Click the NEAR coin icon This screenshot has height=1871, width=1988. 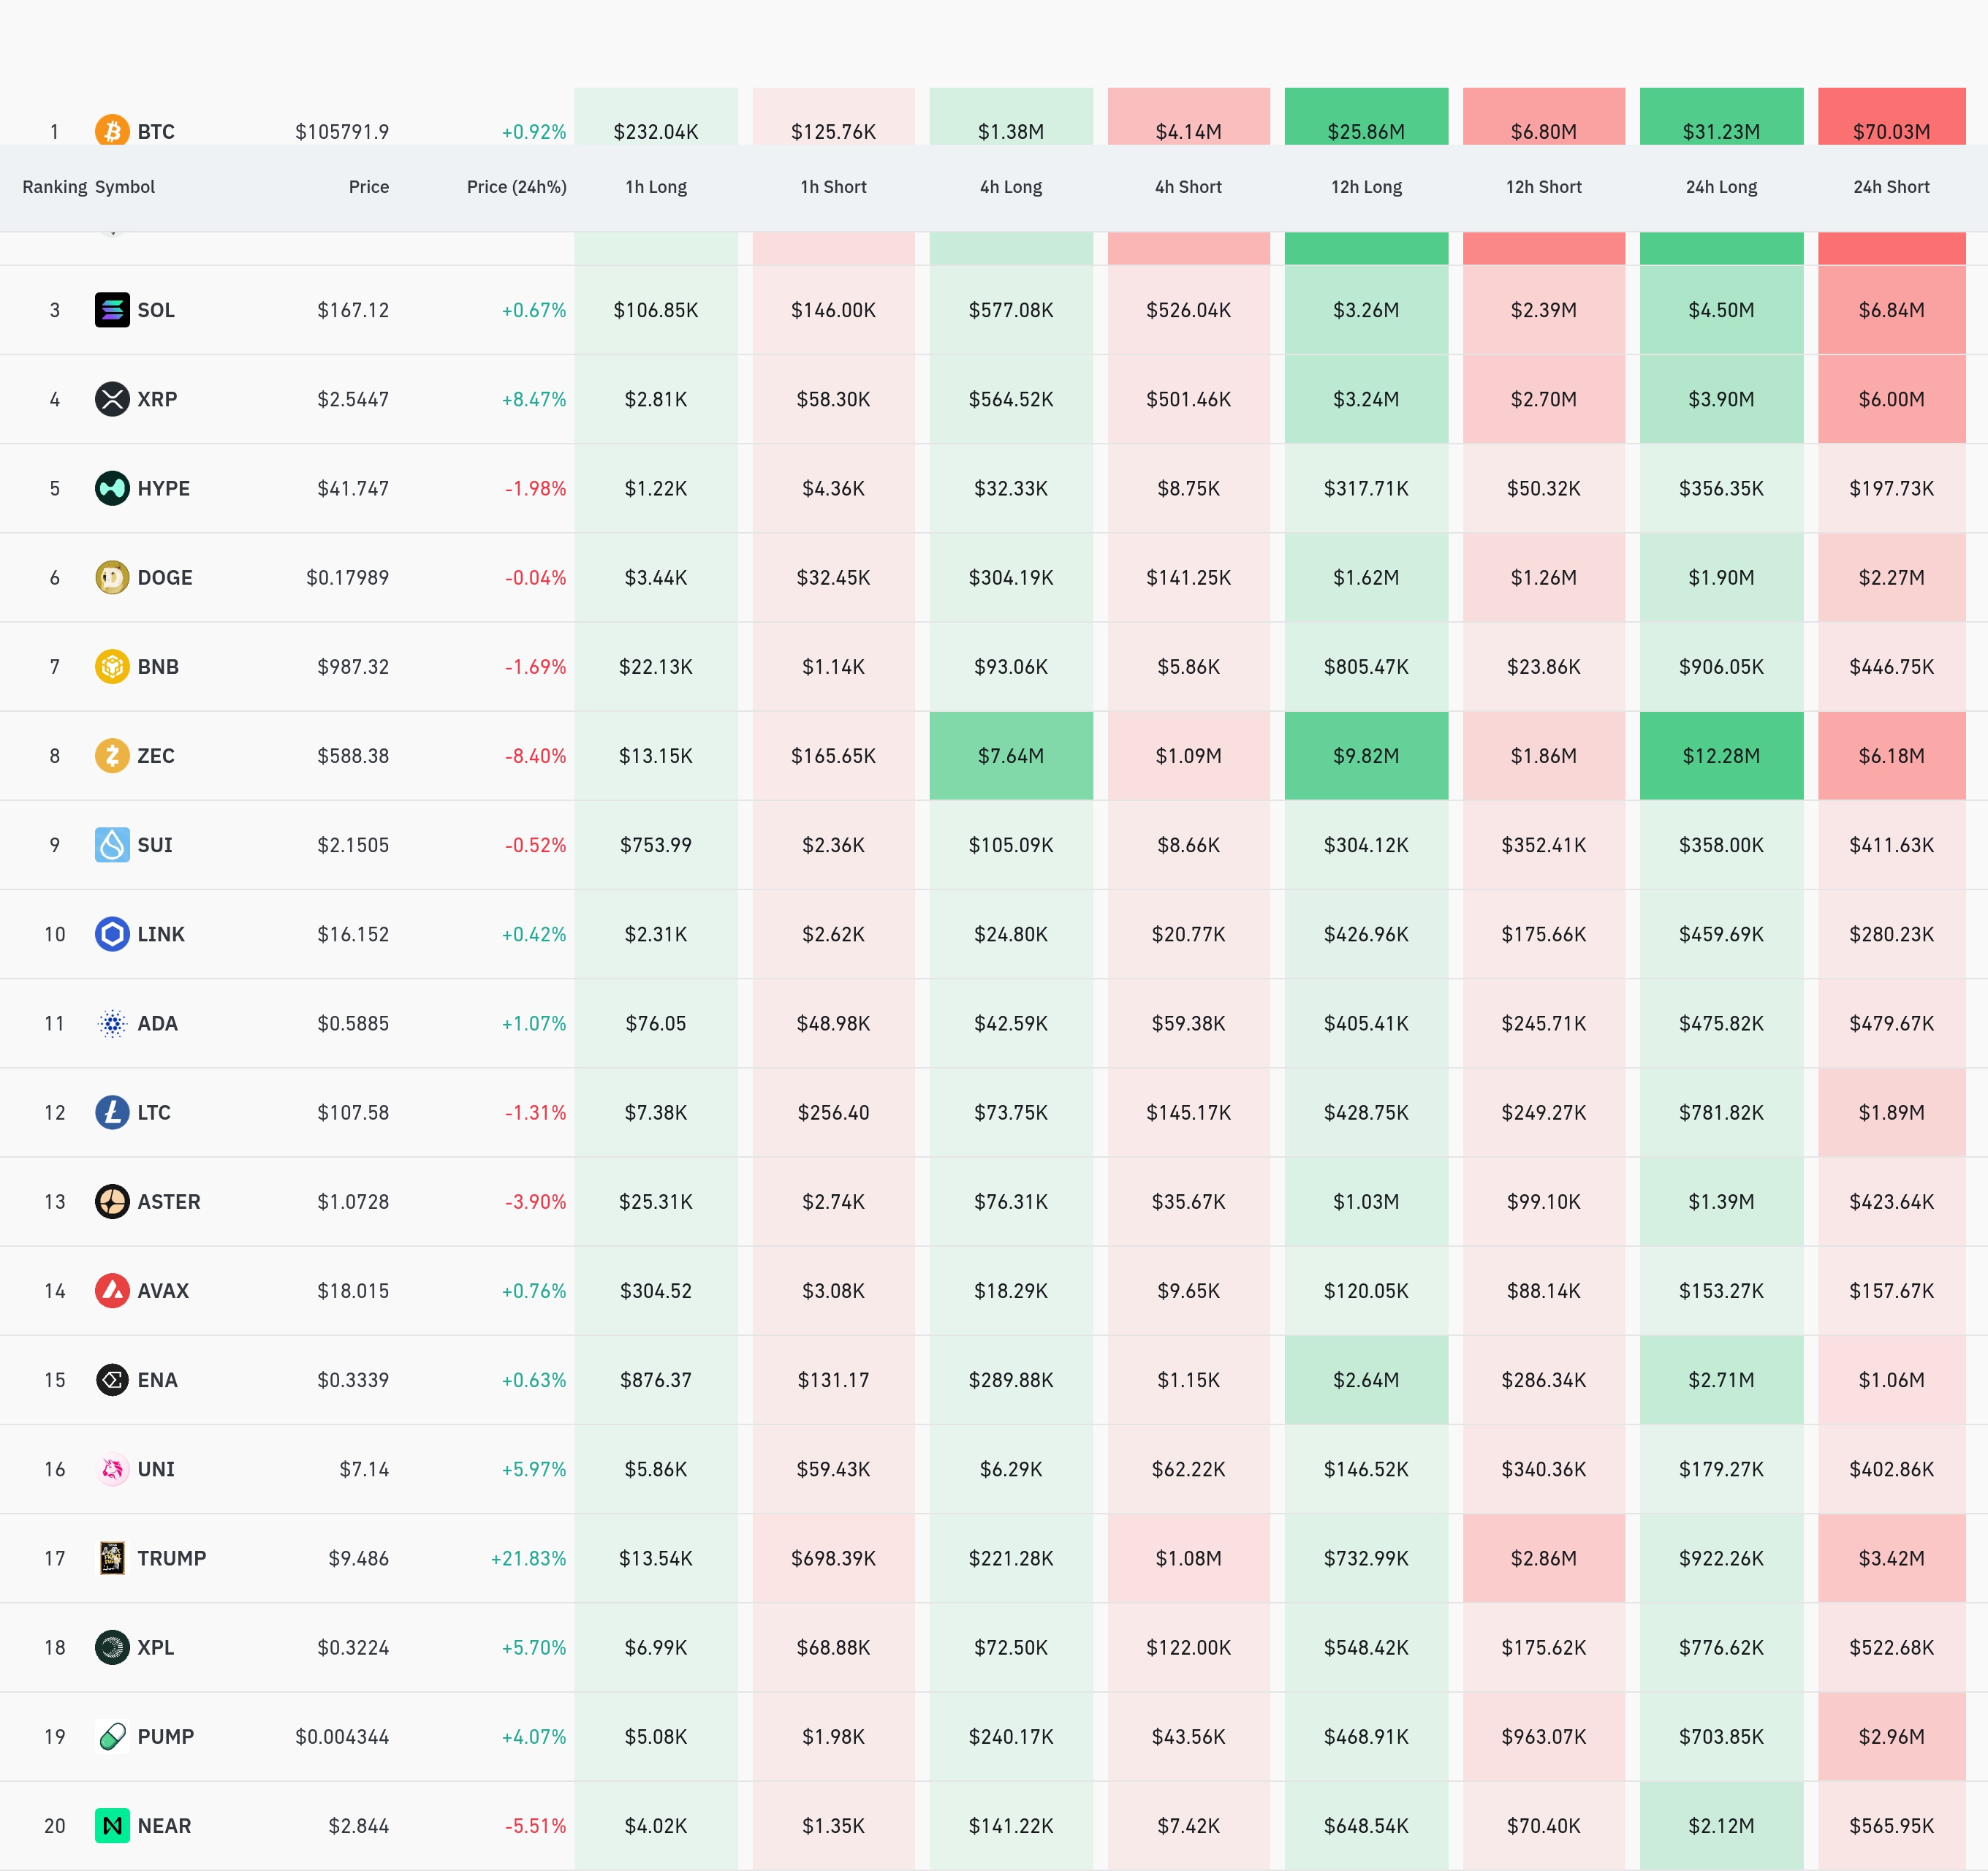(112, 1826)
